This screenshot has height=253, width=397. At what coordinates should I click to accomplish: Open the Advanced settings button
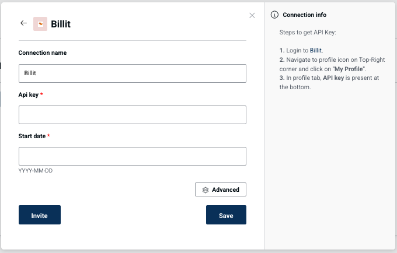(221, 189)
